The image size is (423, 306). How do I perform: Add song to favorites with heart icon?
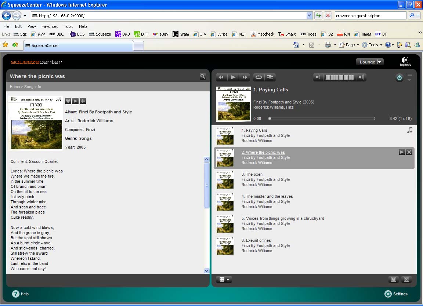coord(68,101)
